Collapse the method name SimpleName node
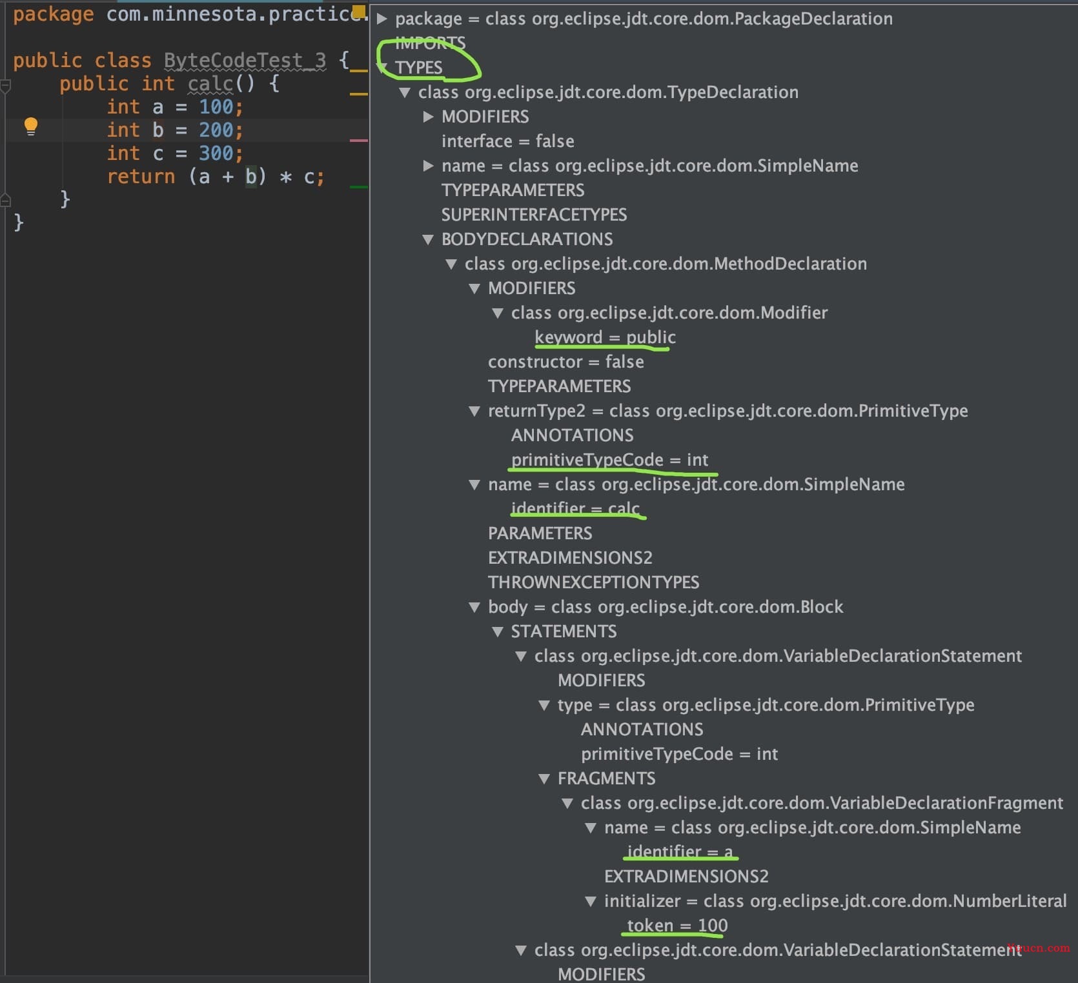Viewport: 1078px width, 983px height. pyautogui.click(x=474, y=484)
